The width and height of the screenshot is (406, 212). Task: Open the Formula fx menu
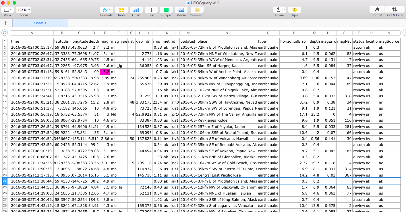click(x=106, y=10)
